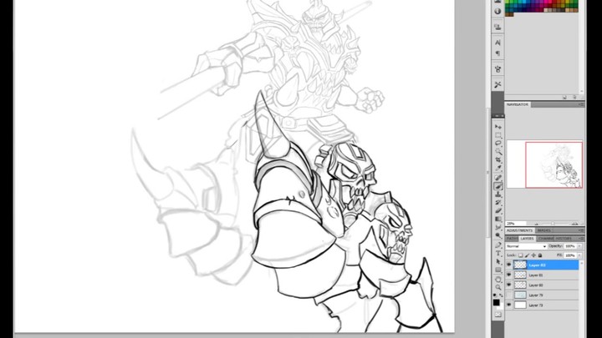The image size is (602, 338).
Task: Open the Fill slider arrow
Action: click(x=579, y=255)
